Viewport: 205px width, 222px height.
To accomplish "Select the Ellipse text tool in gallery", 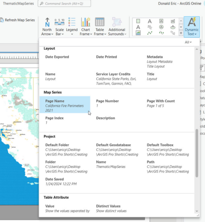I will (173, 27).
